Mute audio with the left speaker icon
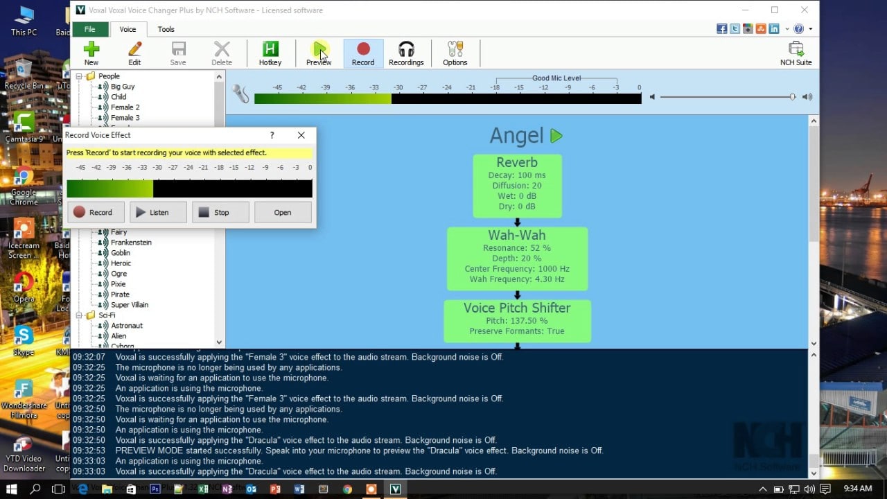Screen dimensions: 887x499 tap(652, 97)
